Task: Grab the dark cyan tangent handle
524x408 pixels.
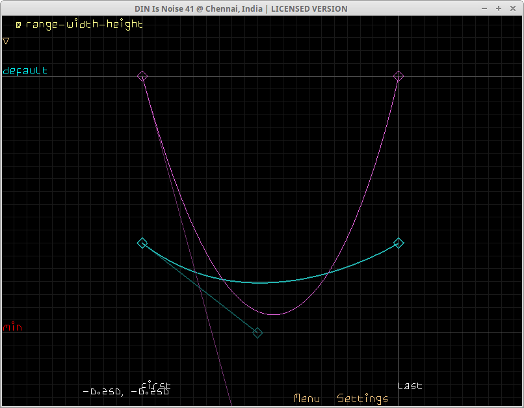Action: (x=257, y=333)
